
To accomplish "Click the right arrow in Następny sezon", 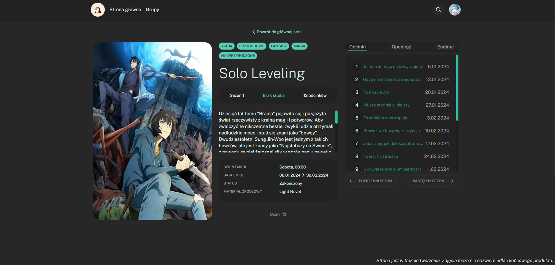I will [x=450, y=181].
